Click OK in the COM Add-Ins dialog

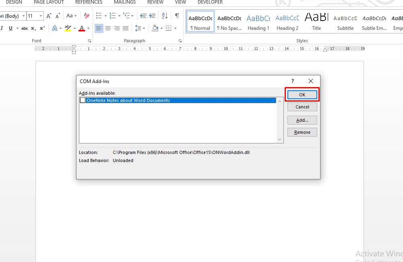[302, 94]
